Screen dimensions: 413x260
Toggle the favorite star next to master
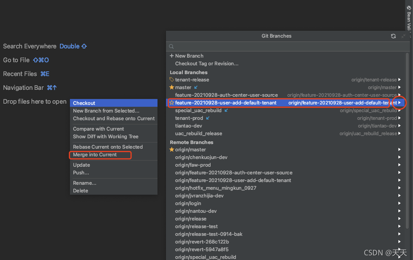point(172,87)
